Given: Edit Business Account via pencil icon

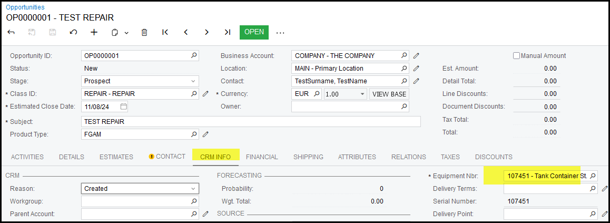Looking at the screenshot, I should [x=416, y=55].
